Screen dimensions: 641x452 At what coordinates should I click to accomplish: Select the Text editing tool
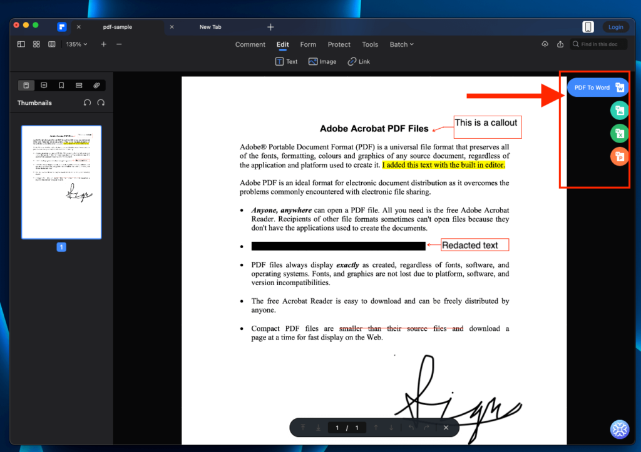[286, 62]
